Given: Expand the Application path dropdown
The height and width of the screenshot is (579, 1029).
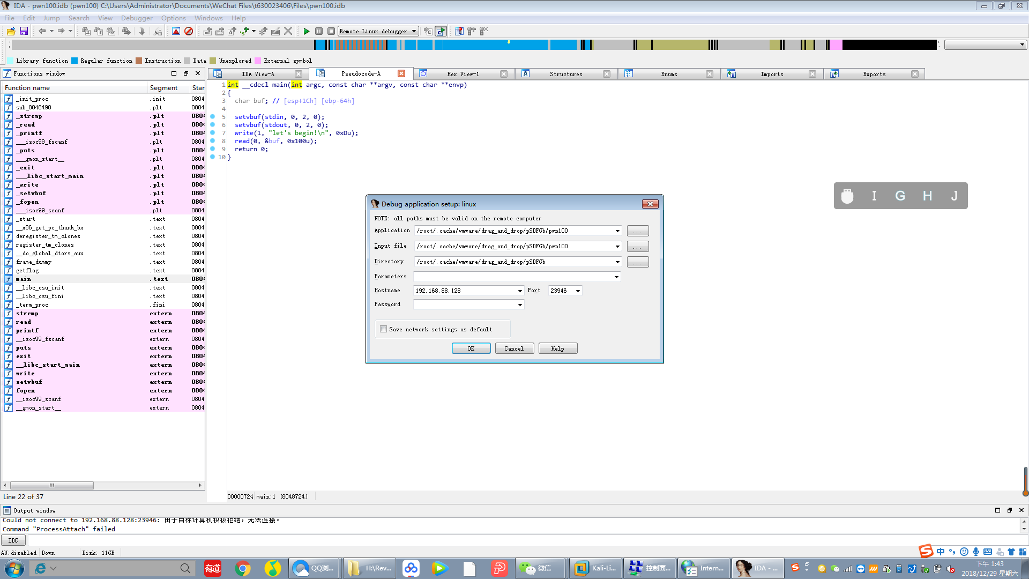Looking at the screenshot, I should click(617, 231).
